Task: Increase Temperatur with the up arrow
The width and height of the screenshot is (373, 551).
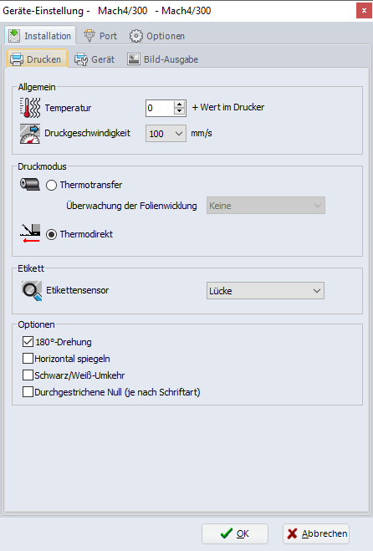Action: (179, 105)
